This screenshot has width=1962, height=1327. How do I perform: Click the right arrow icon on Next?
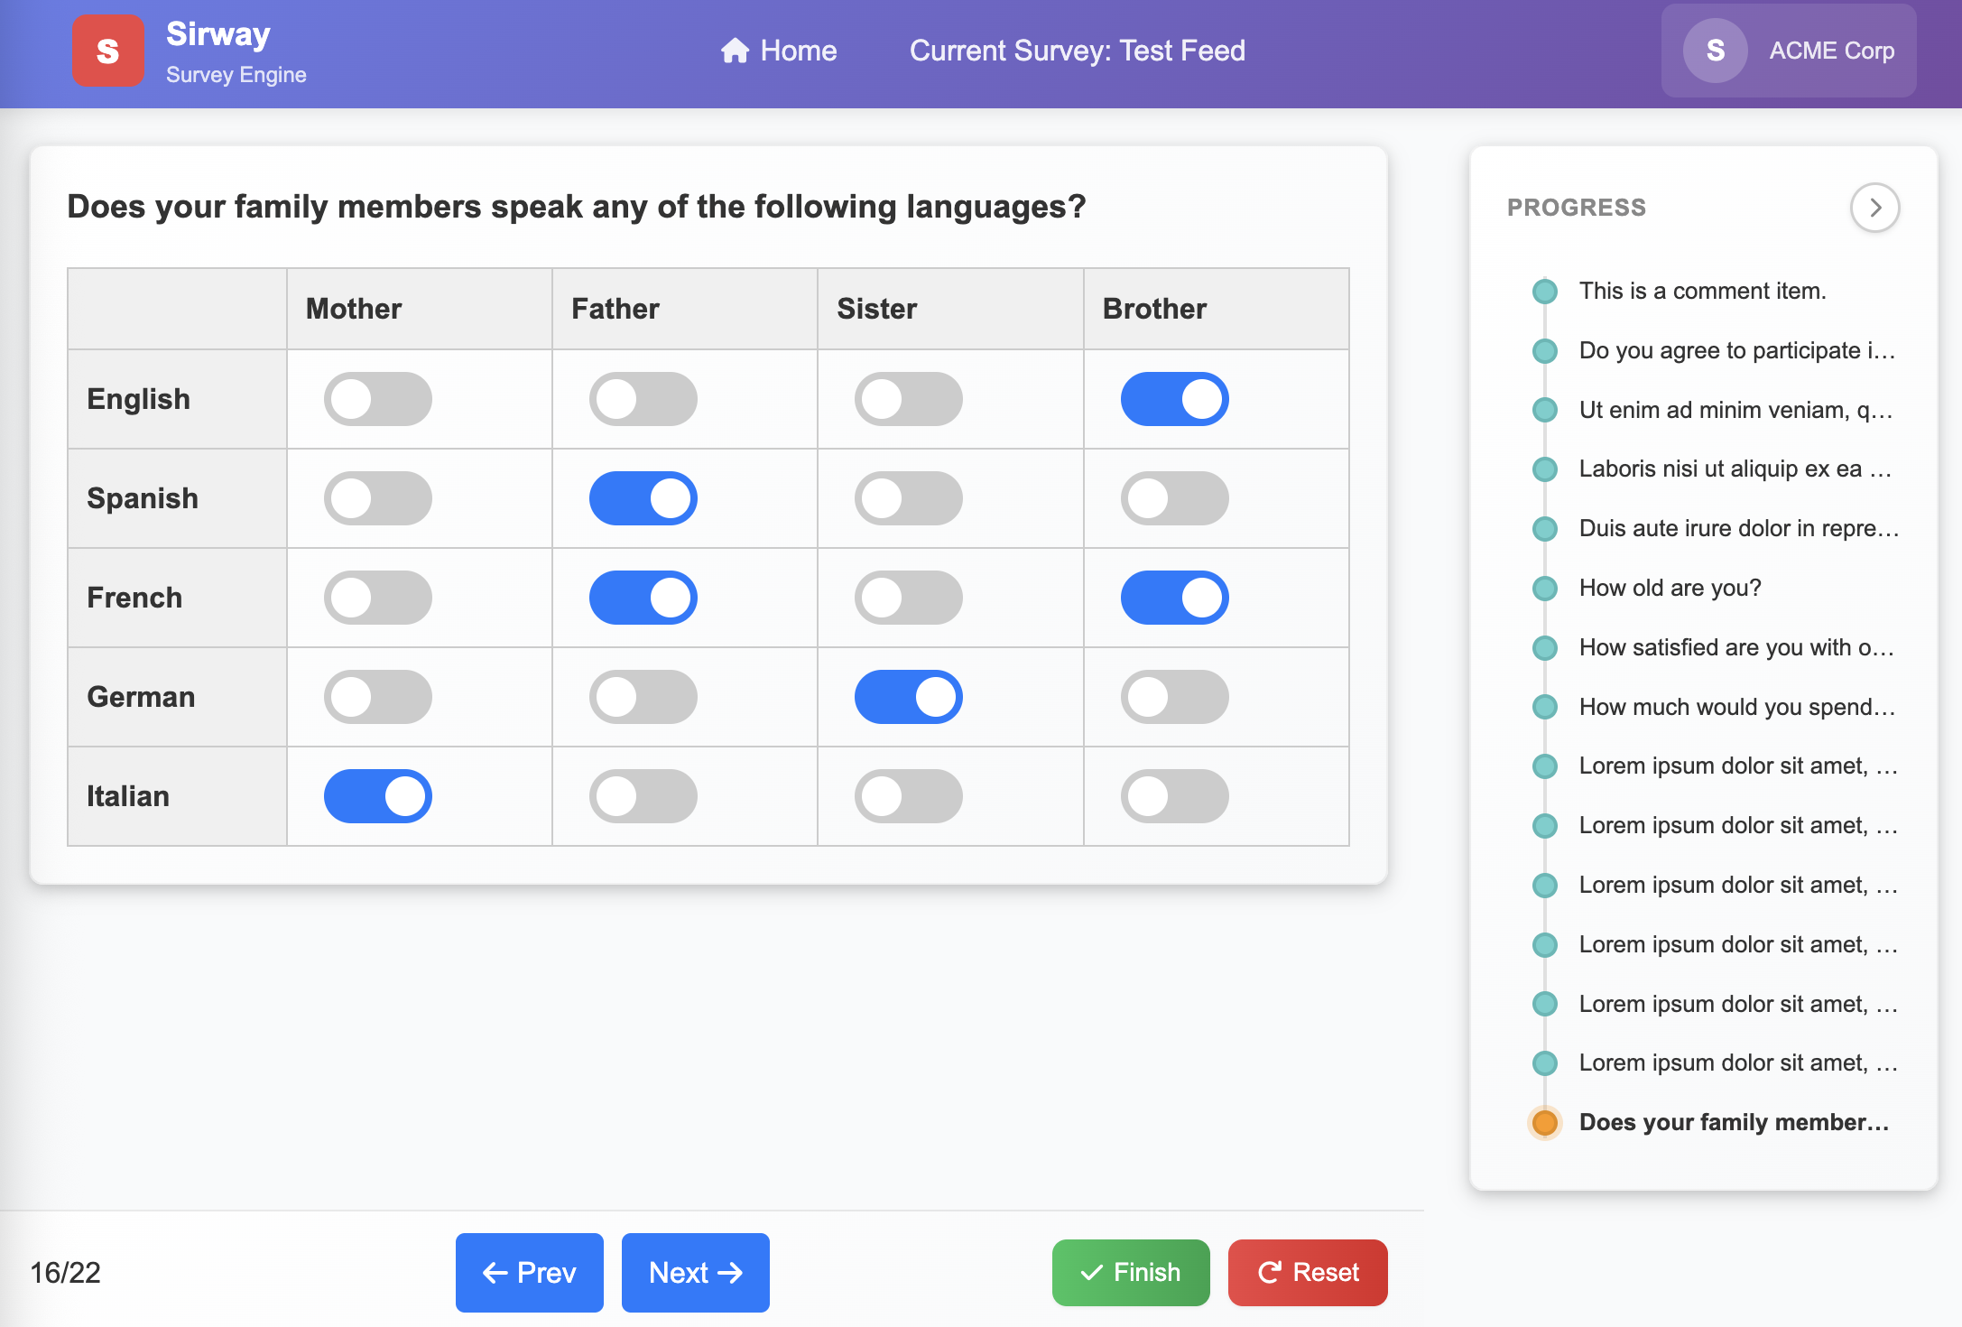coord(731,1273)
